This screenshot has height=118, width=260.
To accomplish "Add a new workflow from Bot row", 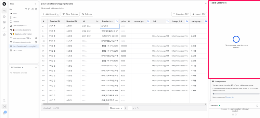I will [x=26, y=9].
